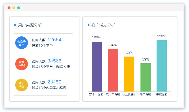Click the 128% label above 中秋促销
Image resolution: width=189 pixels, height=112 pixels.
tap(162, 36)
